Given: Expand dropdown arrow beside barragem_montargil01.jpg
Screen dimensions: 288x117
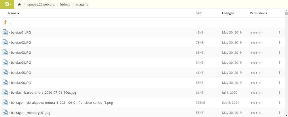Looking at the screenshot, I should click(10, 113).
